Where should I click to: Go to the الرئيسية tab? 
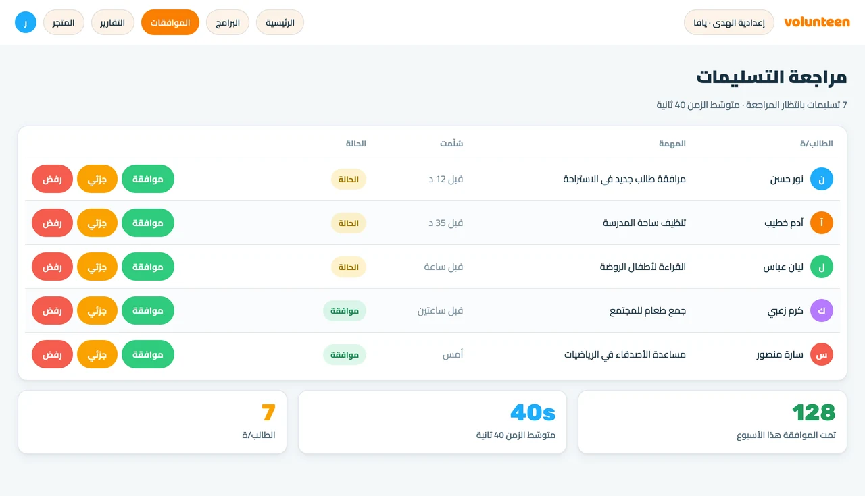pos(280,22)
